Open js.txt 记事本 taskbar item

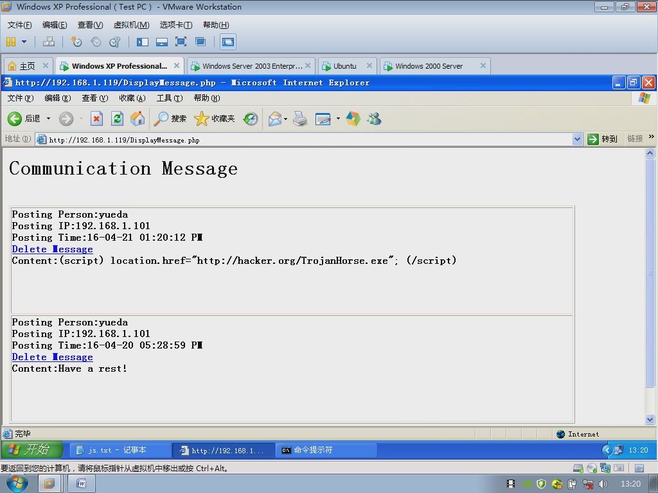coord(120,450)
